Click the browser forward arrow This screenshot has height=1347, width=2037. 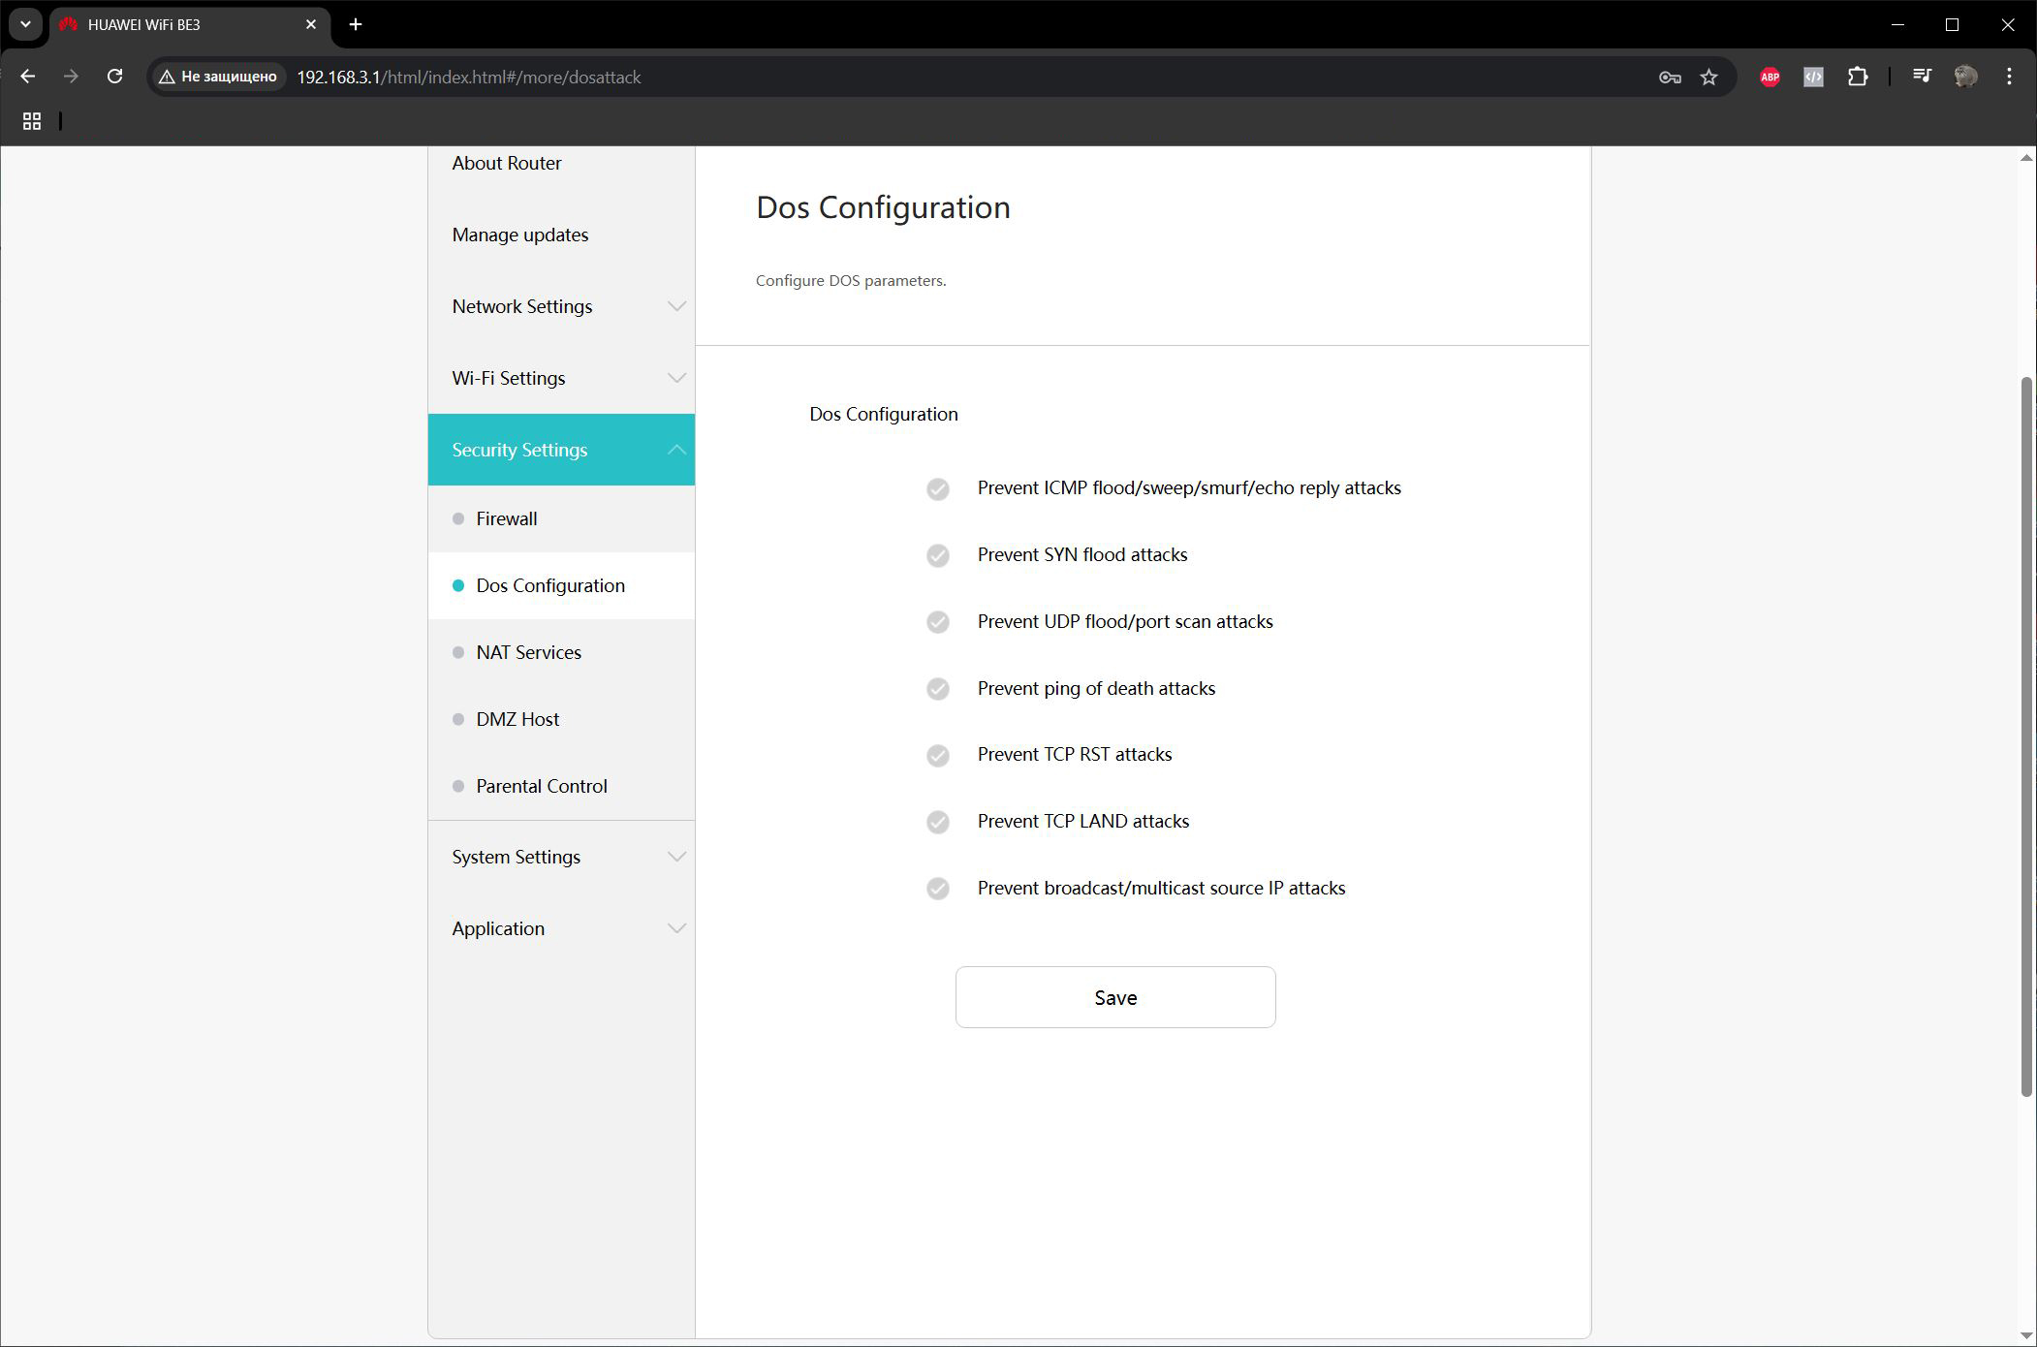coord(71,77)
